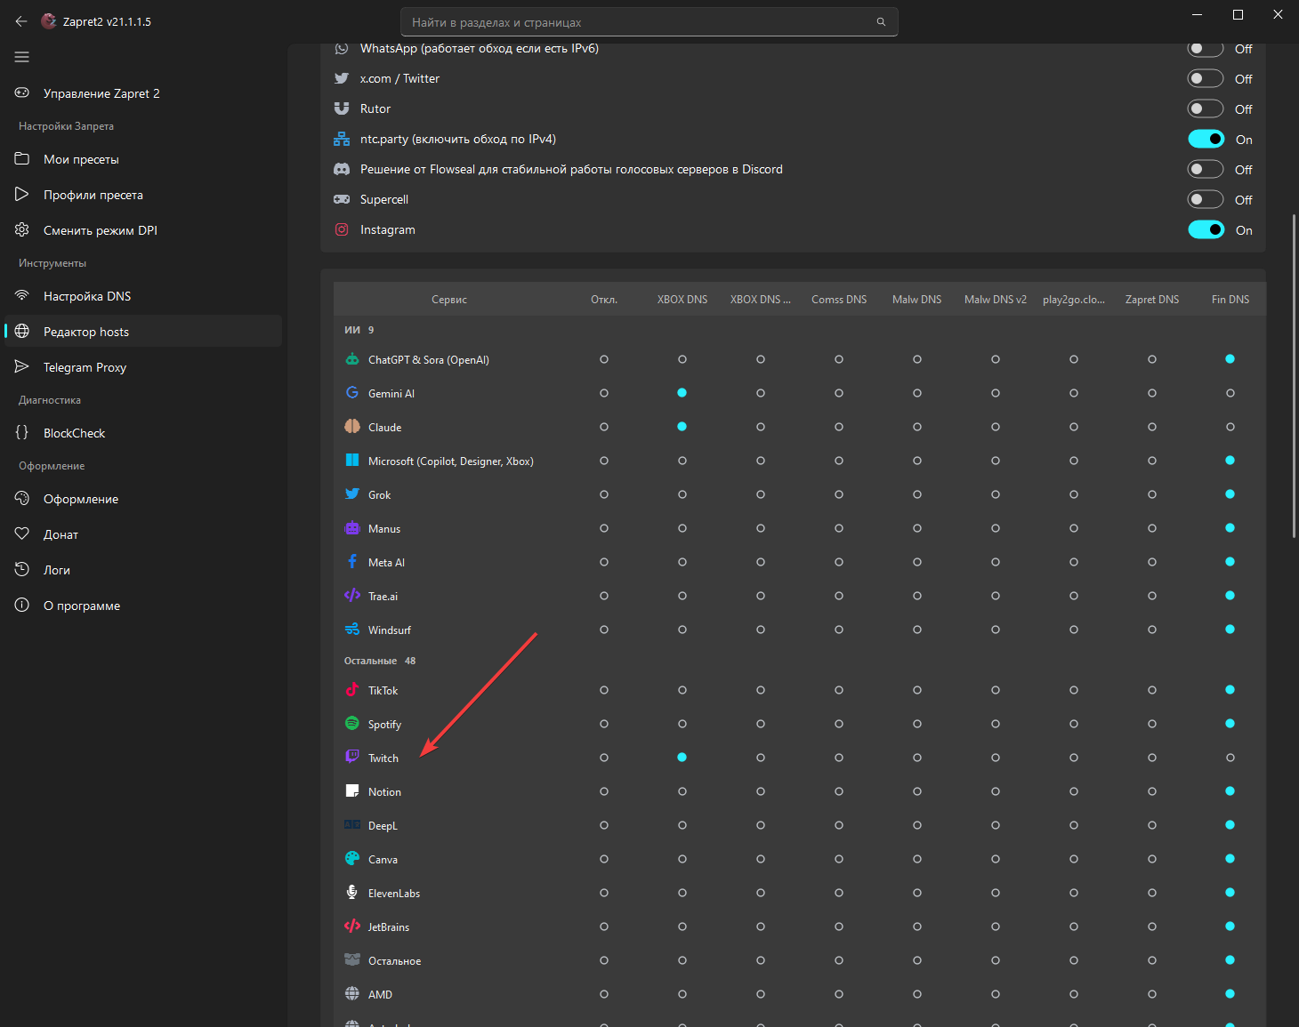Click the JetBrains code icon

pyautogui.click(x=352, y=927)
